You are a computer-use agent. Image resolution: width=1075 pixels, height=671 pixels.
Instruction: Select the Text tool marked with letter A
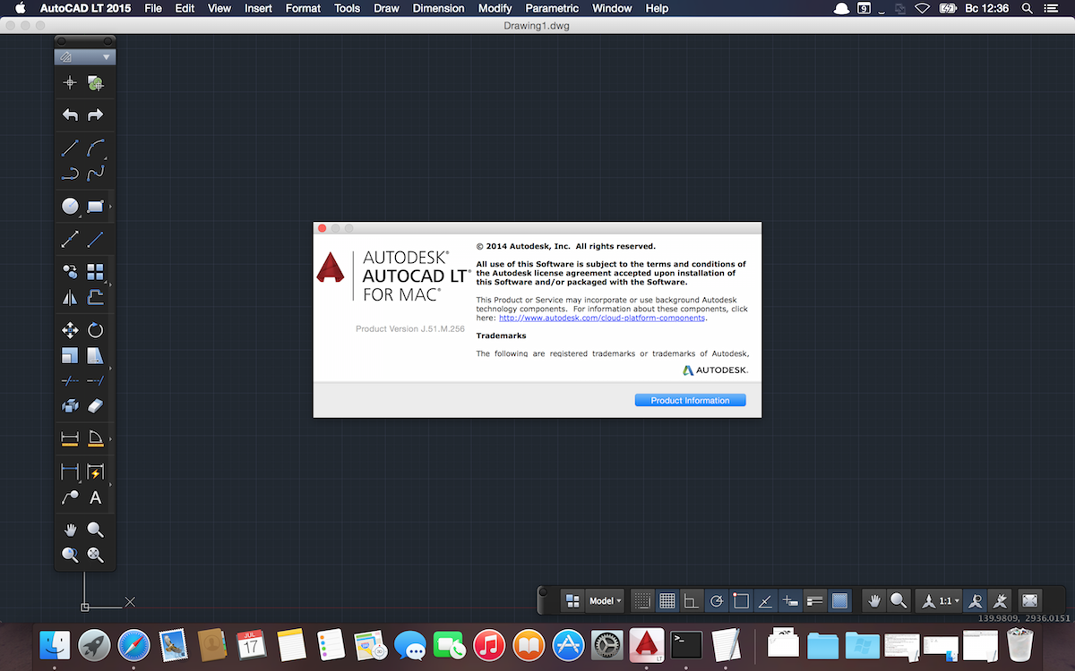(x=95, y=497)
